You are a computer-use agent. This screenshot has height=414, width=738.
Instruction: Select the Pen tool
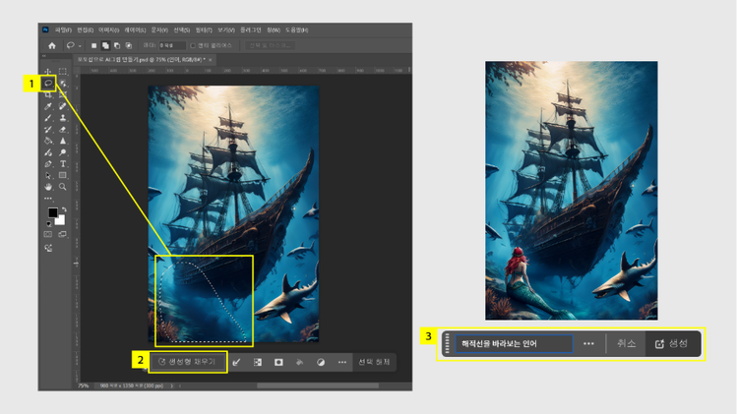click(48, 163)
